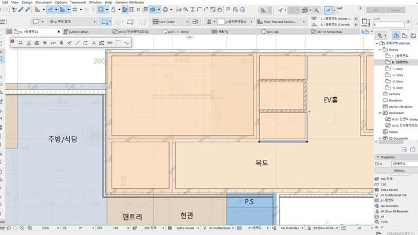Click the lock icon in toolbar
The width and height of the screenshot is (418, 235).
point(113,10)
